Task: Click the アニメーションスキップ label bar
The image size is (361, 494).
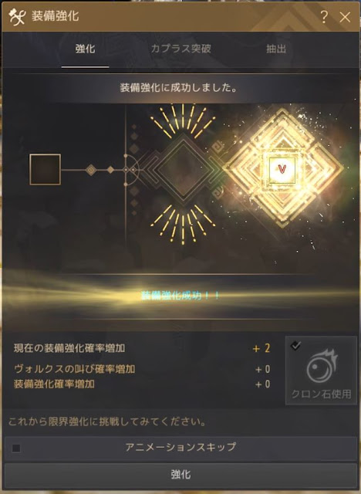Action: [x=180, y=448]
